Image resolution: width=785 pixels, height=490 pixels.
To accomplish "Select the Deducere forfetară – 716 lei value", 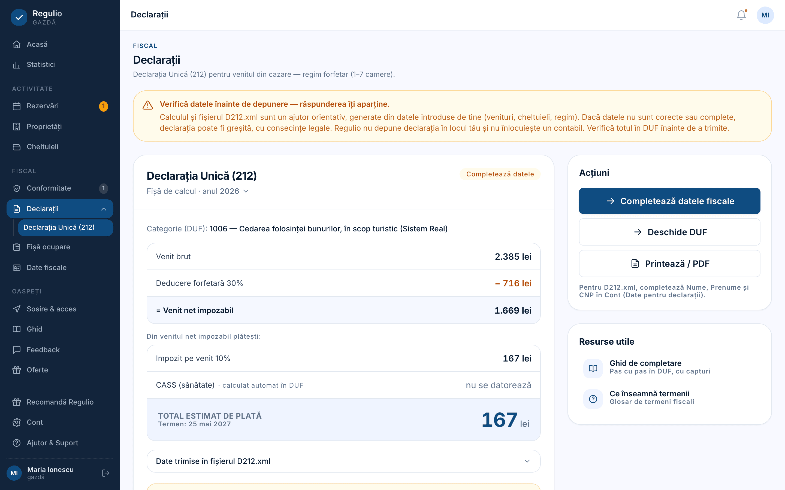I will coord(513,283).
